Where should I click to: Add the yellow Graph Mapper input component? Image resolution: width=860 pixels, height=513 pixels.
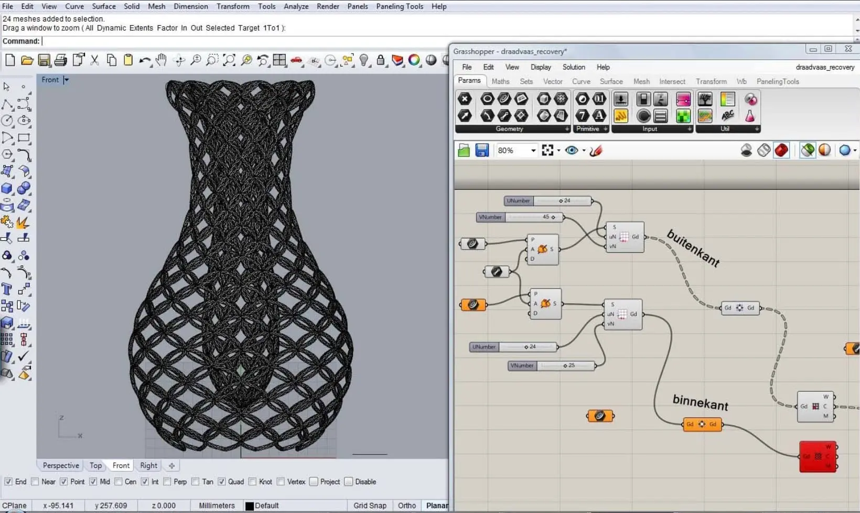[x=621, y=116]
